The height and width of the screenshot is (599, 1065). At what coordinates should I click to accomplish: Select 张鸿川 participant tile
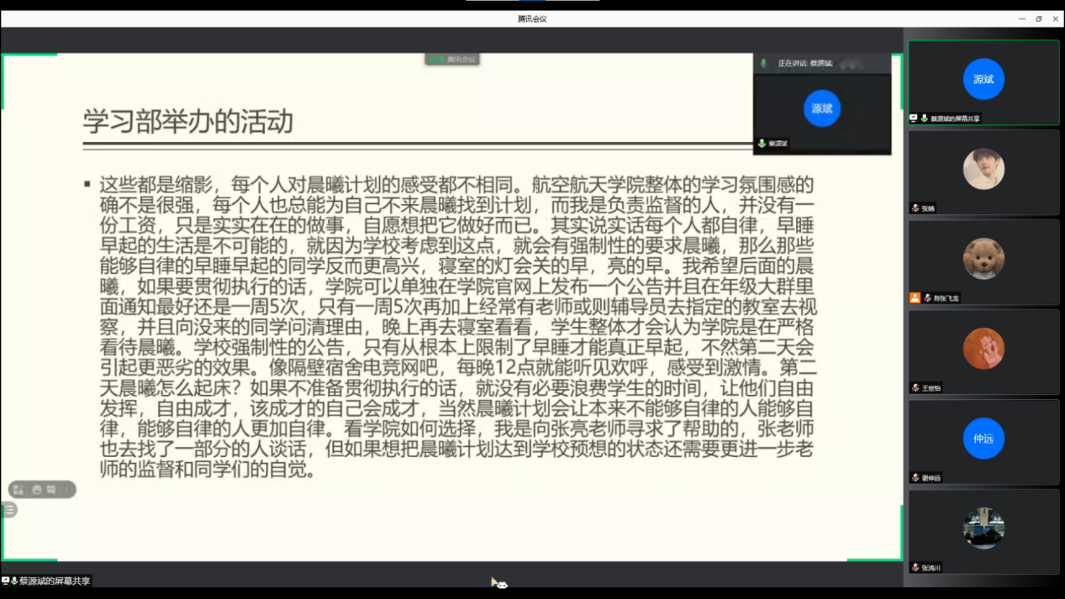tap(983, 529)
